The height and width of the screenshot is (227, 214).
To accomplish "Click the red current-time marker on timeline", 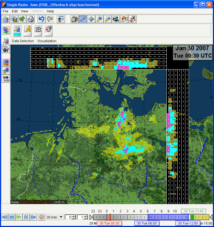I will pyautogui.click(x=110, y=217).
